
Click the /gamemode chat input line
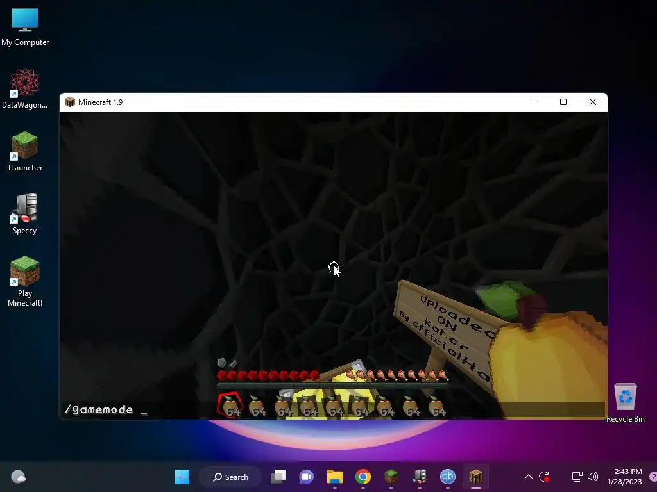click(x=334, y=409)
